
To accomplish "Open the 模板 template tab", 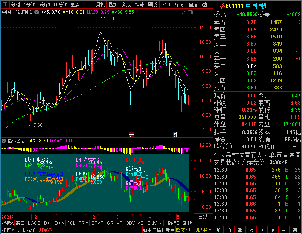I will [187, 223].
